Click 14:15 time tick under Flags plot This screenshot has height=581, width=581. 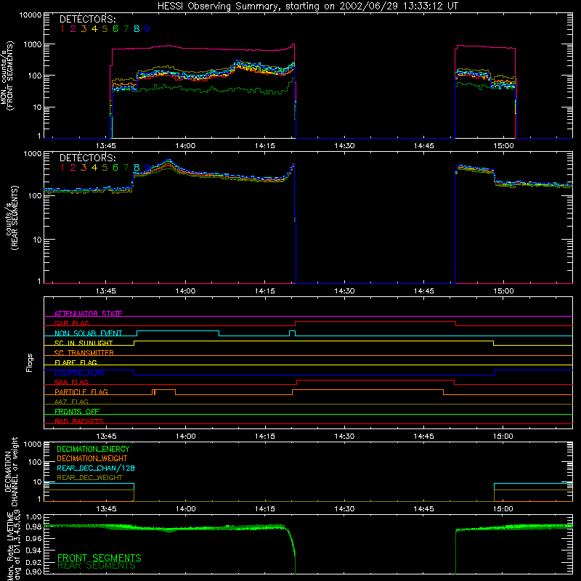[264, 436]
